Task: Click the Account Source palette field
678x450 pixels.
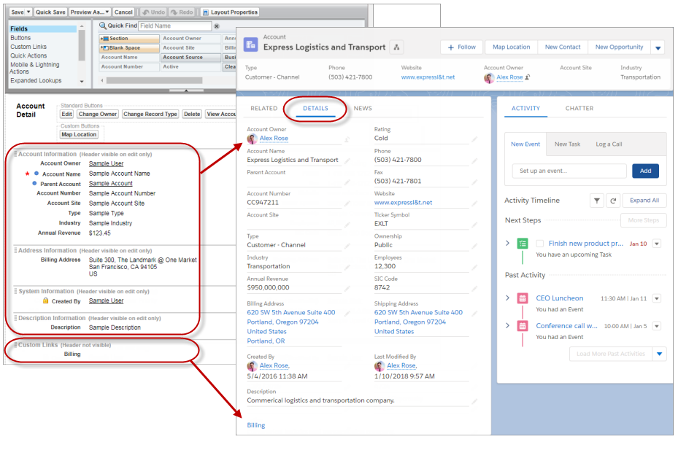Action: [x=190, y=58]
